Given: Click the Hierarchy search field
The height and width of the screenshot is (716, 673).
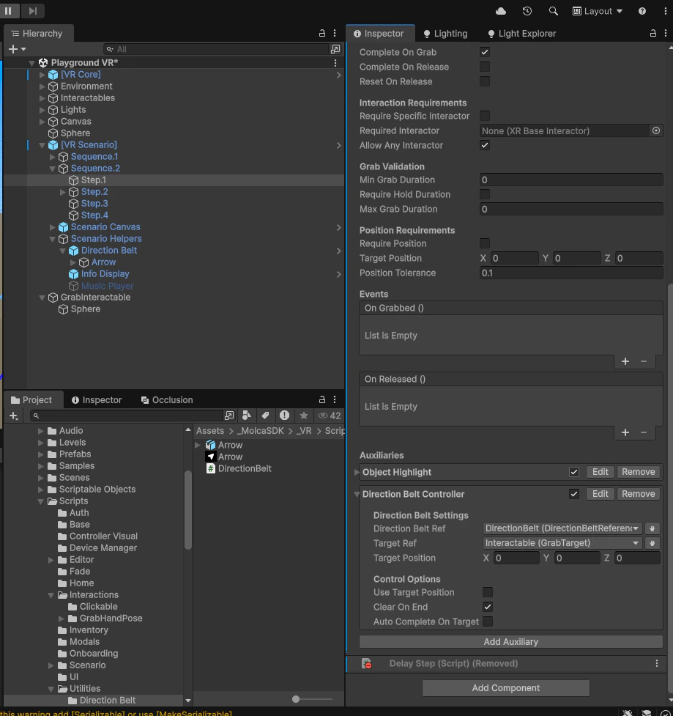Looking at the screenshot, I should click(217, 49).
